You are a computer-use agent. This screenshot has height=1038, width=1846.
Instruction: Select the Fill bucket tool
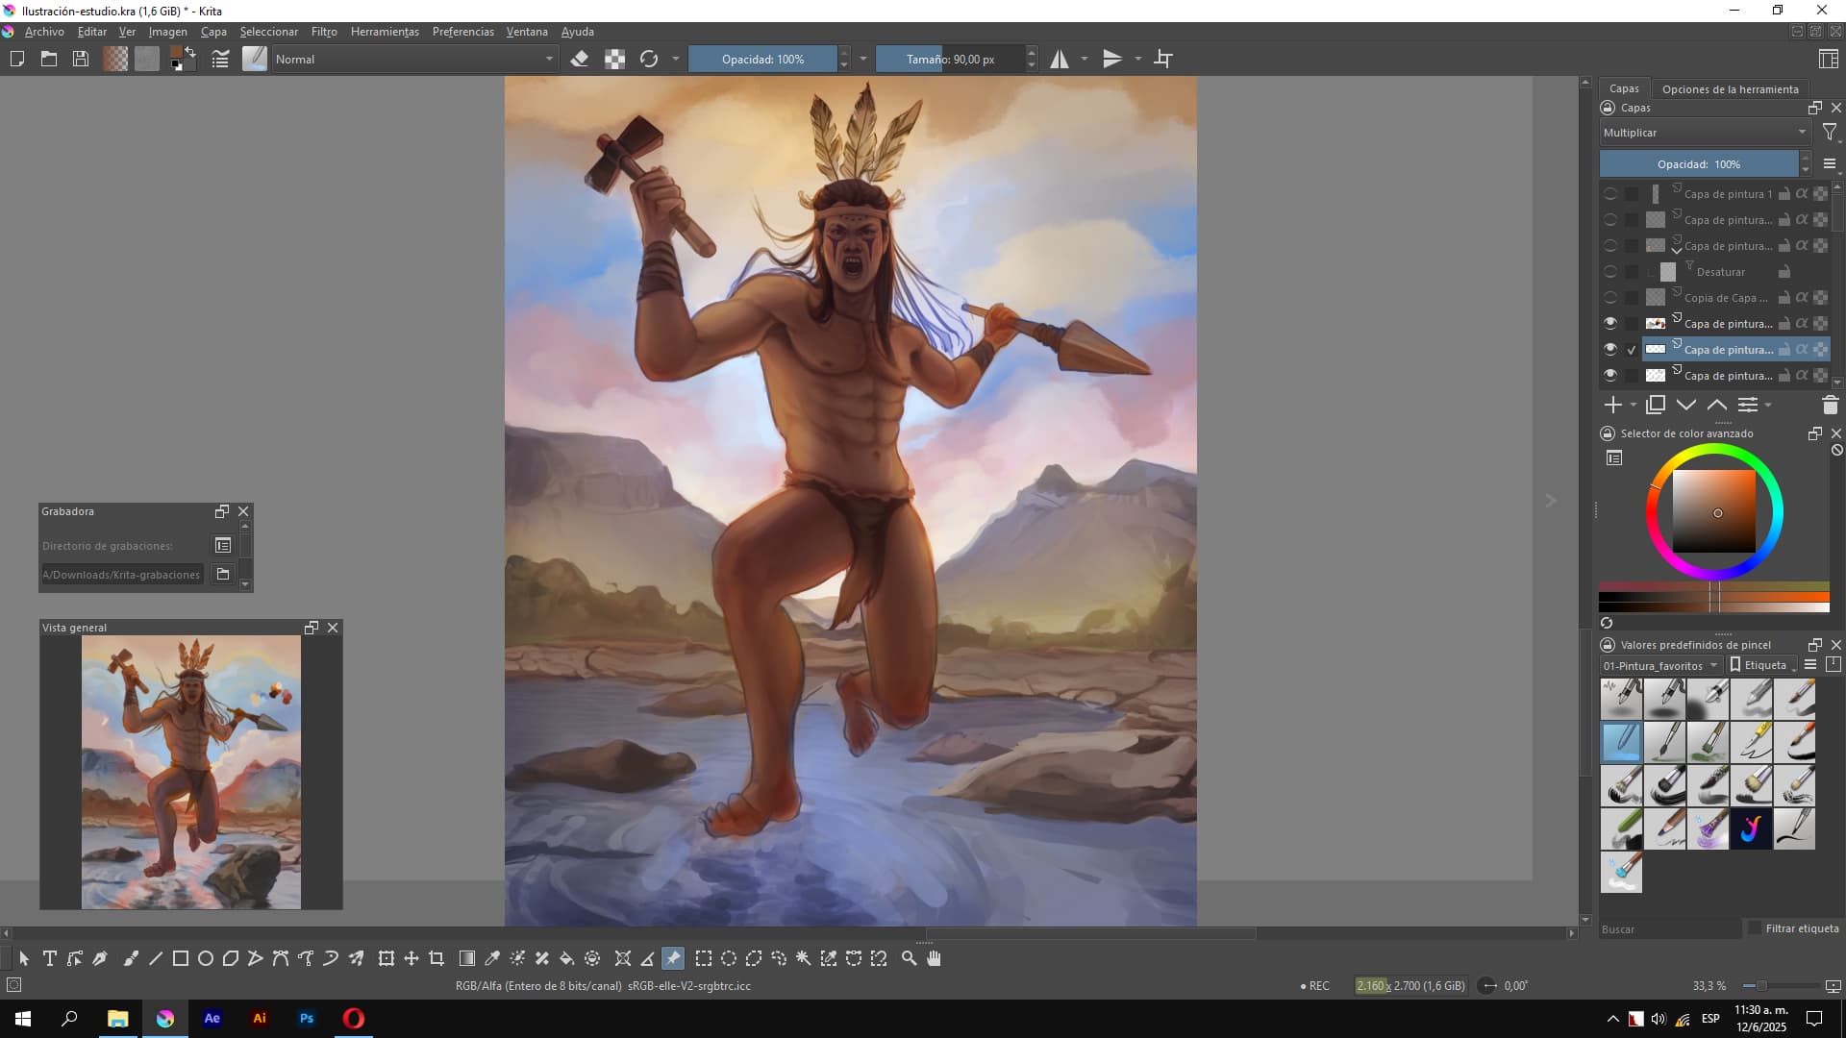coord(567,958)
